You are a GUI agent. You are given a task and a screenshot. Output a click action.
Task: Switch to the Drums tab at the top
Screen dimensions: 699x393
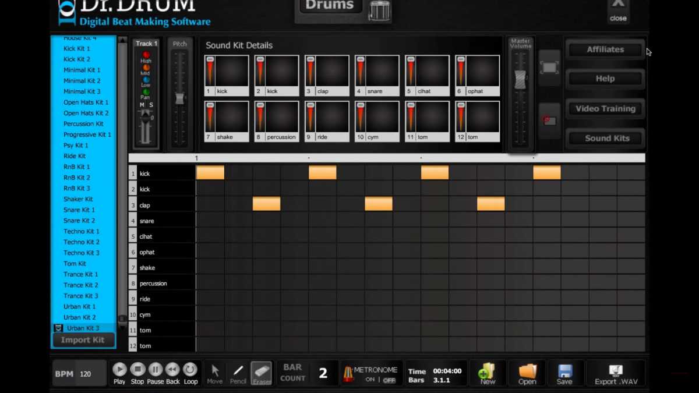[x=330, y=5]
